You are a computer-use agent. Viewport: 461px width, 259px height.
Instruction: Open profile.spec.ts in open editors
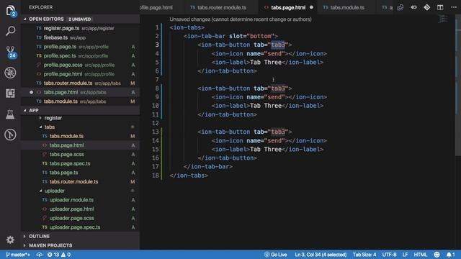tap(81, 56)
